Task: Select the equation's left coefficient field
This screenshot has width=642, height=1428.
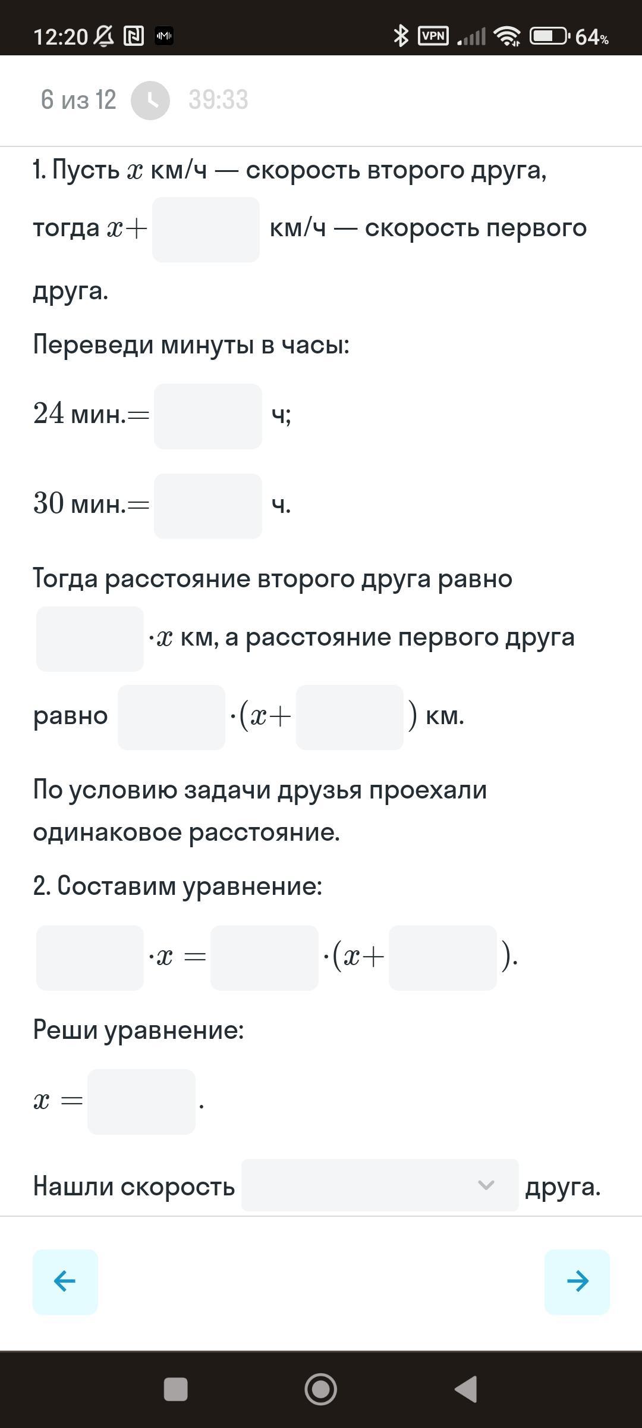Action: [90, 958]
